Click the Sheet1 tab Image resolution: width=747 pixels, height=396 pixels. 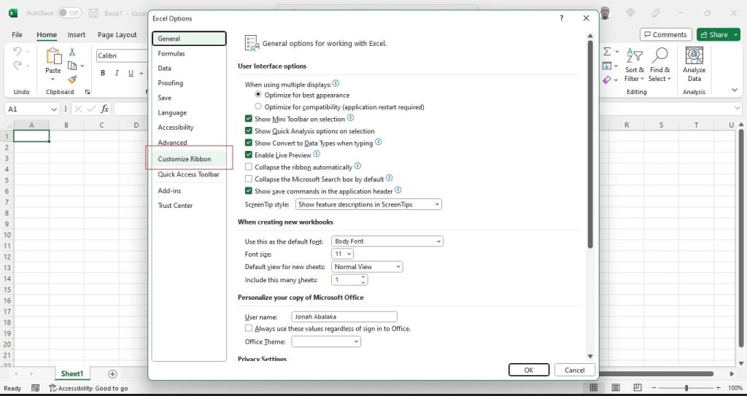72,373
